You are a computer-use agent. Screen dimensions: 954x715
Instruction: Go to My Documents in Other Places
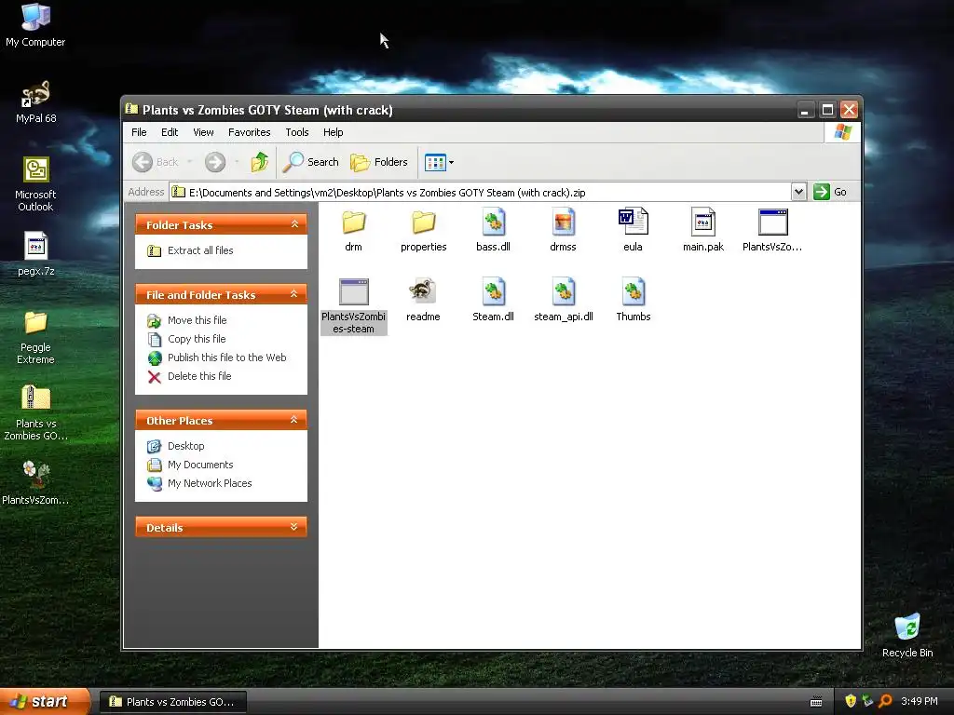[200, 465]
